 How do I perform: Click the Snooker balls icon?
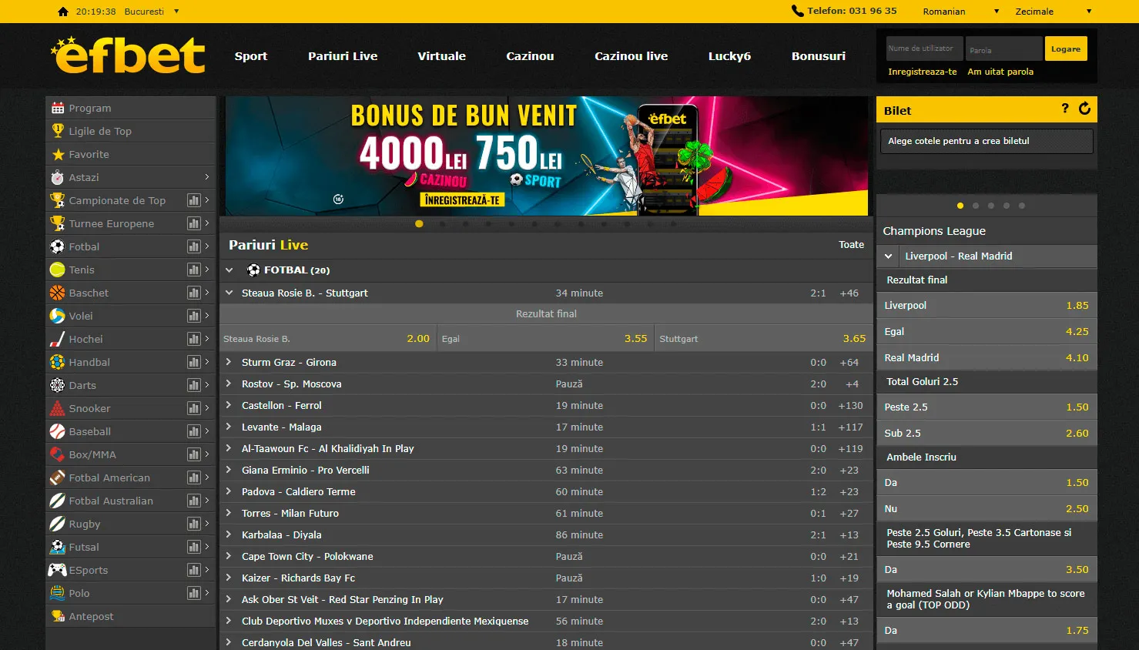tap(58, 408)
